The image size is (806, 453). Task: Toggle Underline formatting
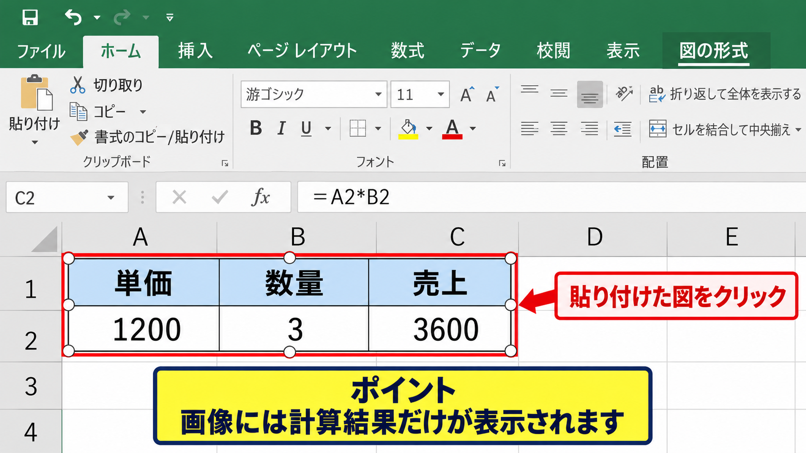tap(306, 129)
